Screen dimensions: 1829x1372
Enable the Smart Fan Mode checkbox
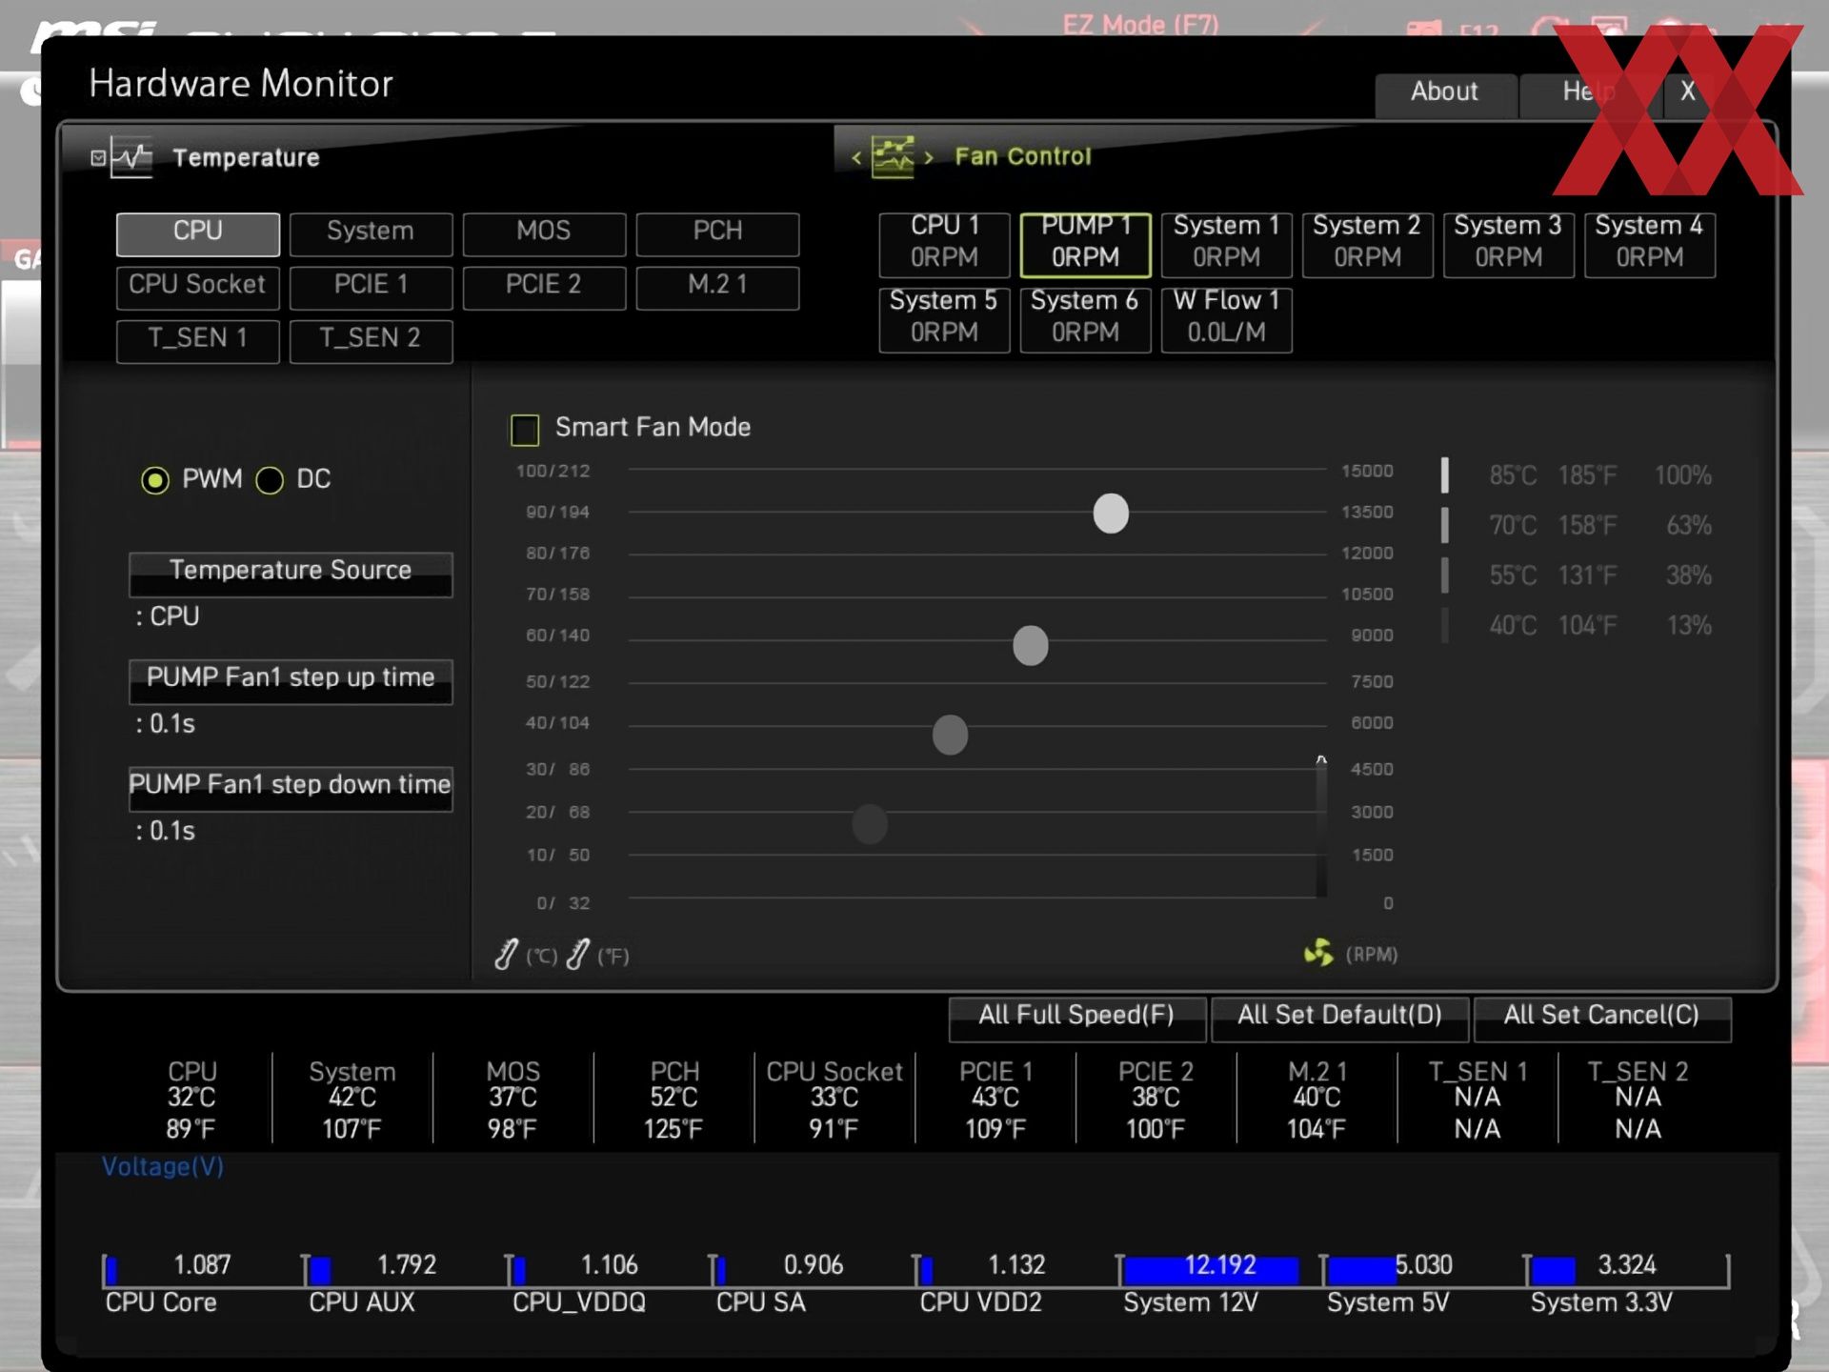(x=525, y=430)
